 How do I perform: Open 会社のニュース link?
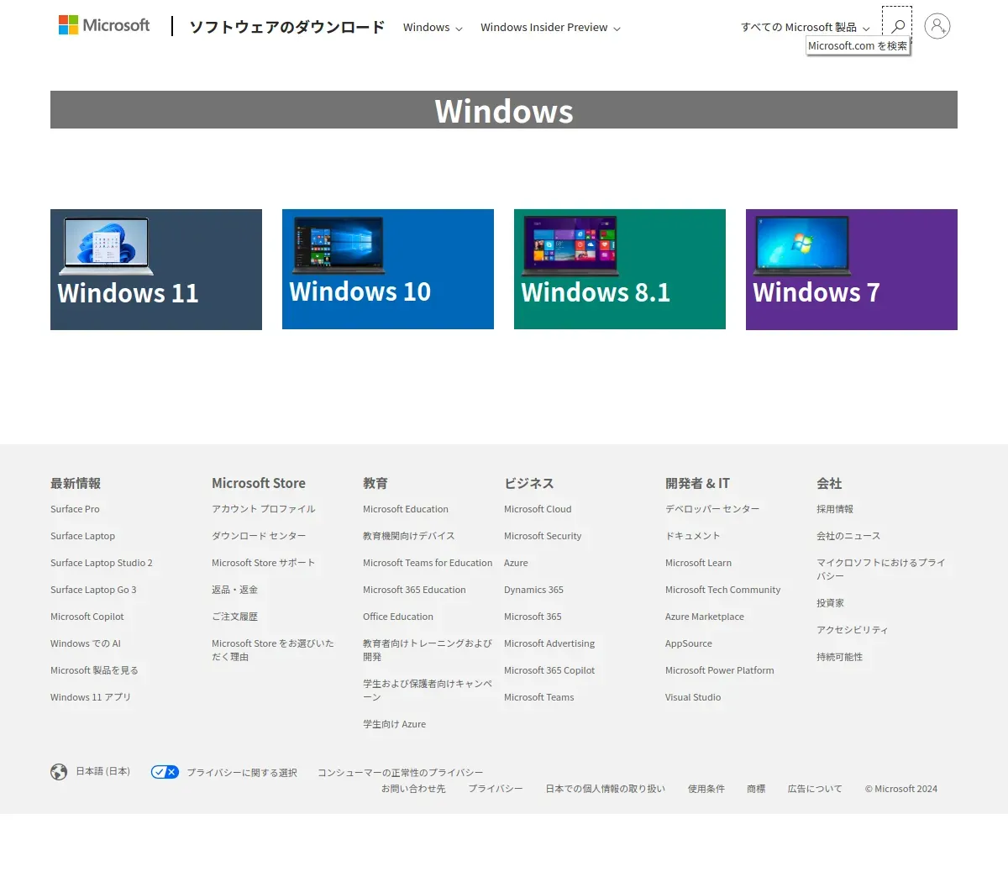848,536
